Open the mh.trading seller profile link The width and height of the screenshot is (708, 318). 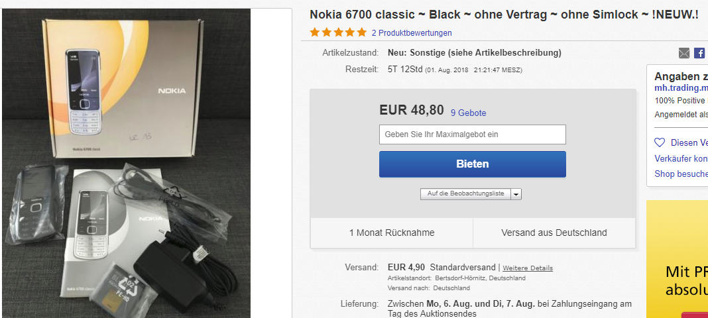681,87
